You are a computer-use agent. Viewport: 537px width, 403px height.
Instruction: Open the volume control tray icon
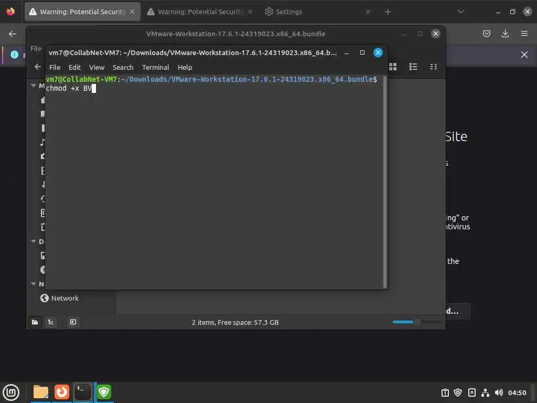(499, 393)
